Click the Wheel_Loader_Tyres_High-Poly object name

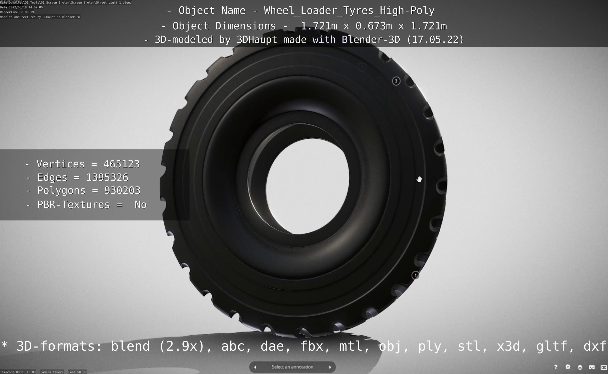tap(349, 10)
